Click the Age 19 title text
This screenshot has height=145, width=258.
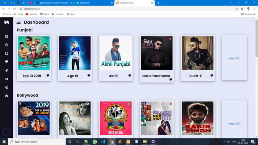[73, 76]
